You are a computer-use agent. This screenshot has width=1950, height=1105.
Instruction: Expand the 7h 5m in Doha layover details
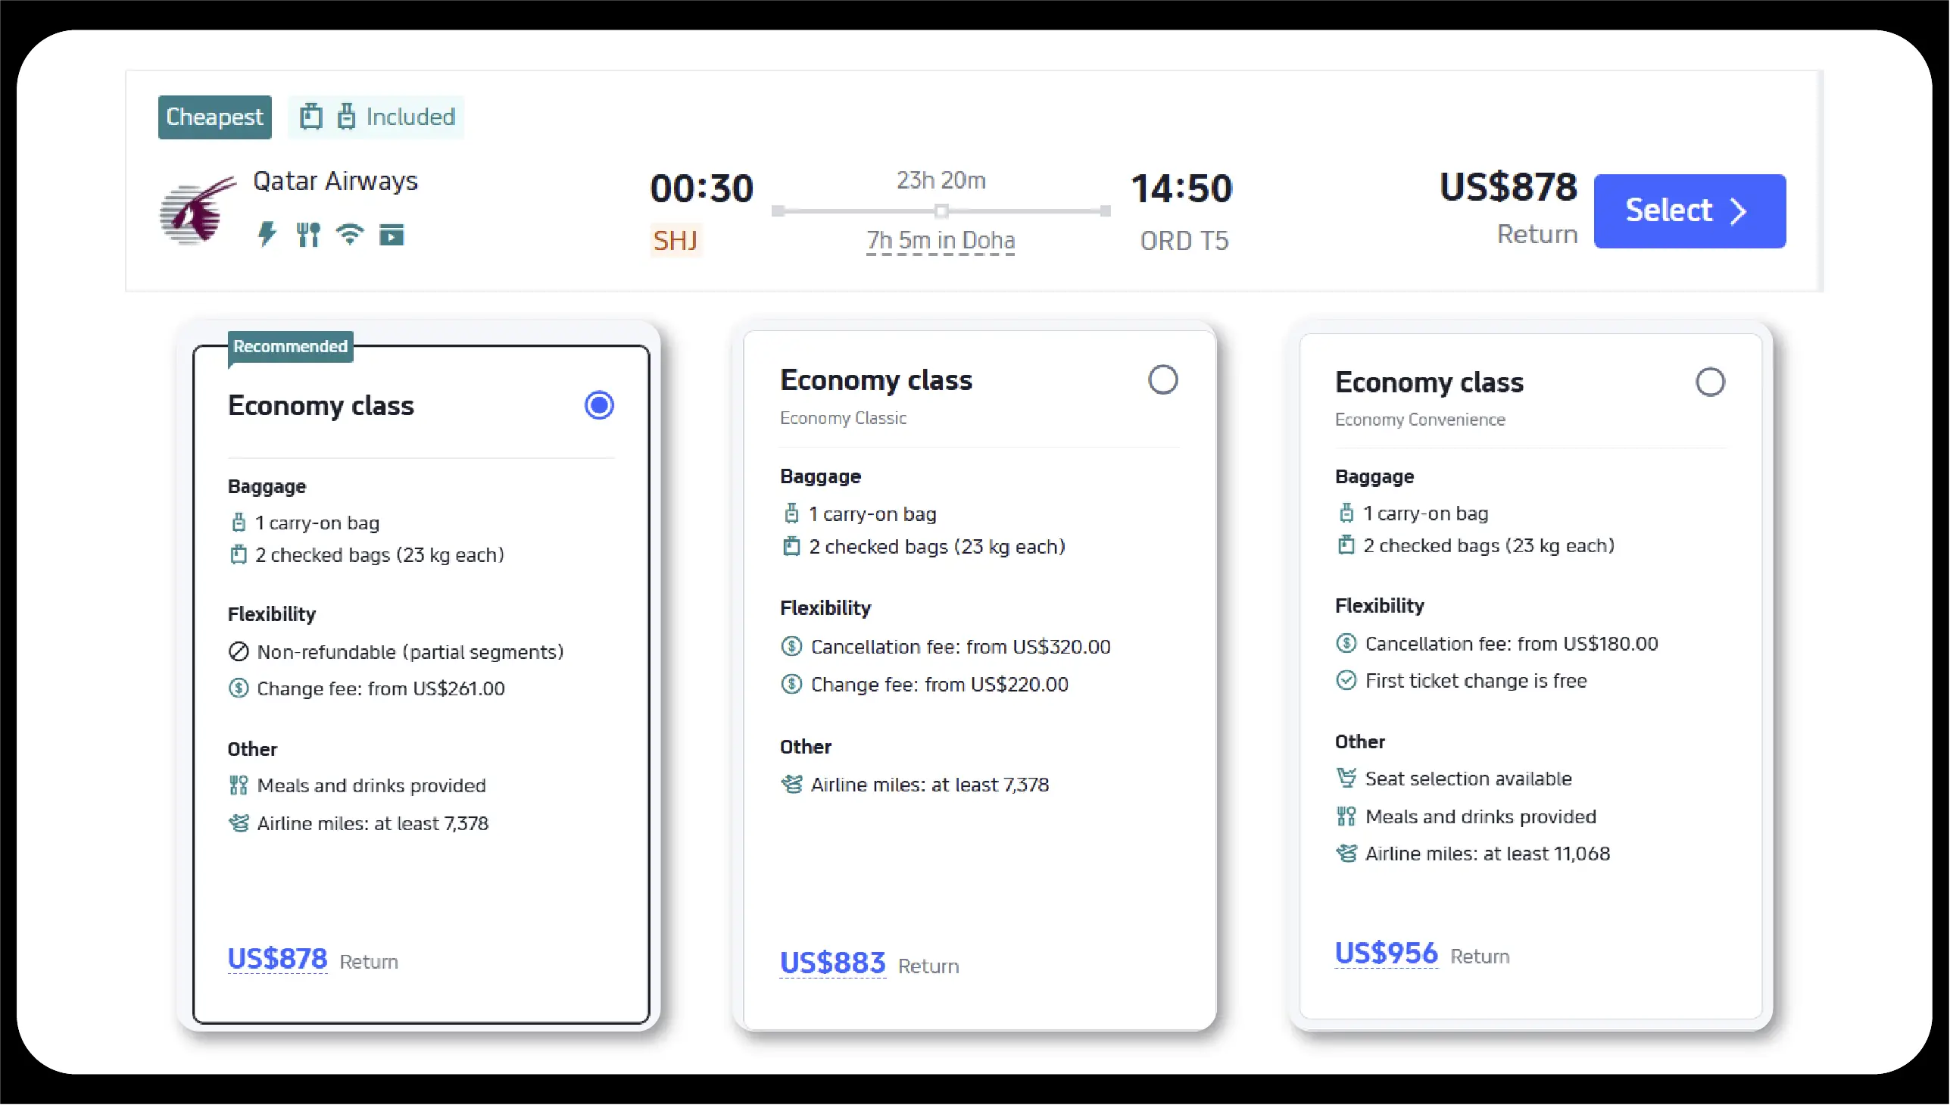click(940, 241)
